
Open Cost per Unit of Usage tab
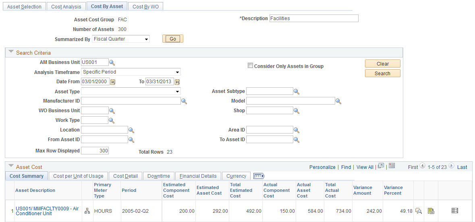tap(78, 176)
